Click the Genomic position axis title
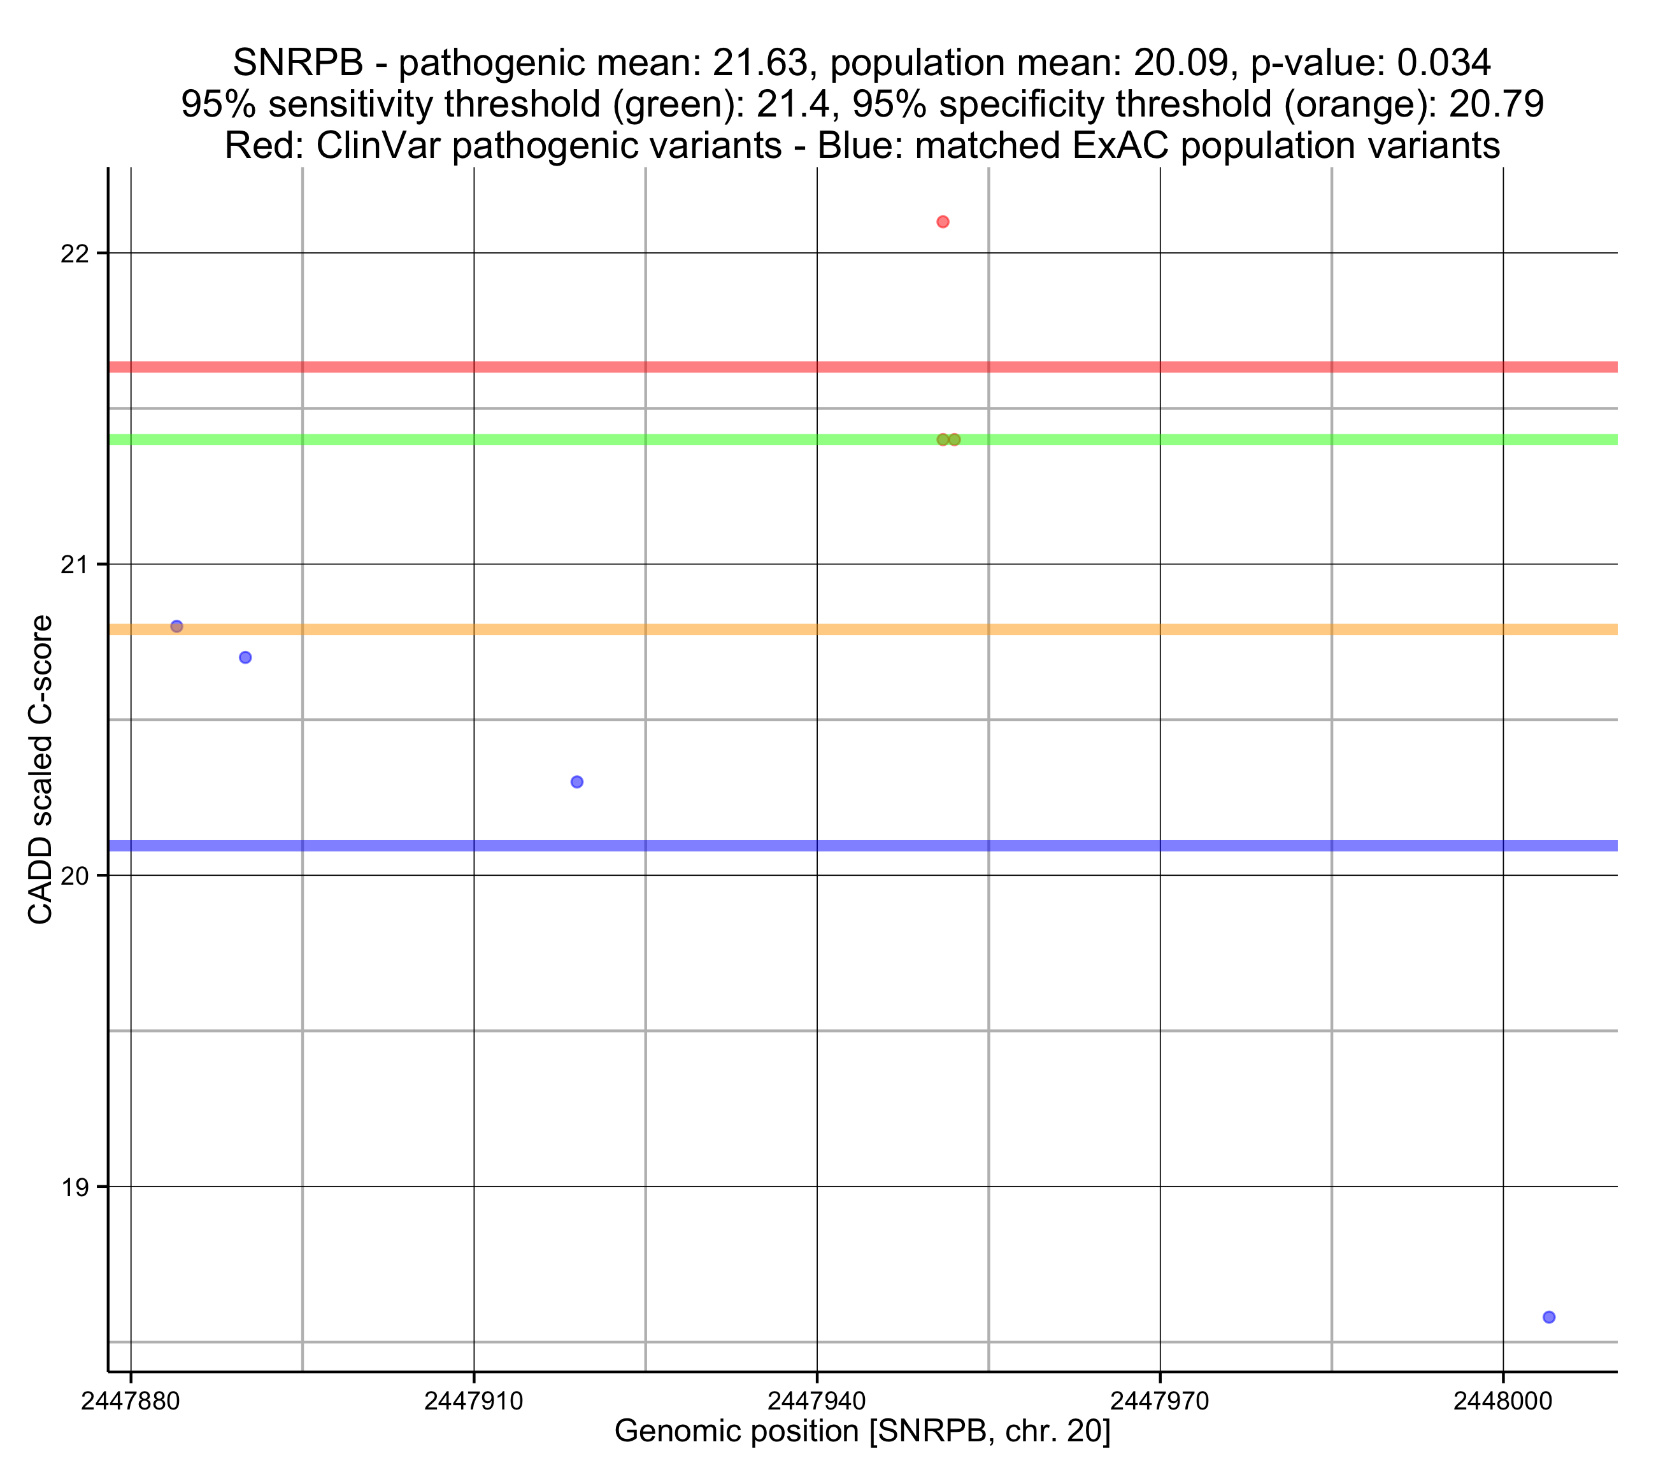Viewport: 1656px width, 1470px height. coord(862,1431)
